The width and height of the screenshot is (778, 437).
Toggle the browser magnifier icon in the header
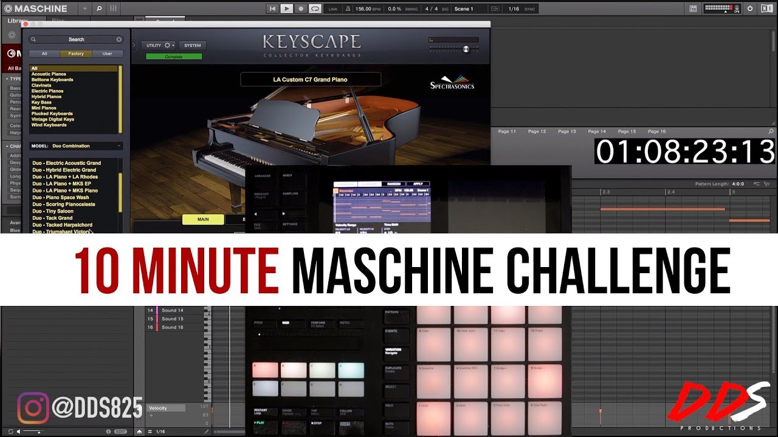point(99,8)
